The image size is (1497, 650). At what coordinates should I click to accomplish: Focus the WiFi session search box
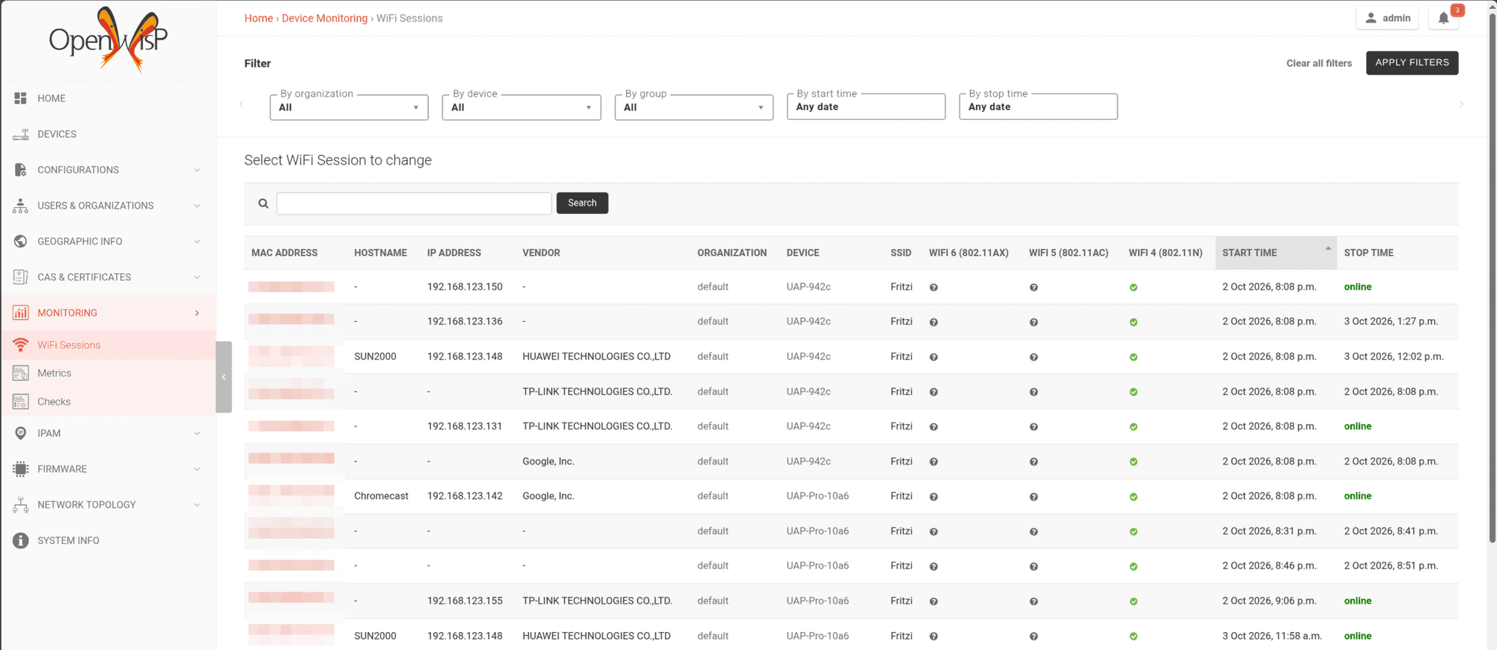tap(414, 203)
